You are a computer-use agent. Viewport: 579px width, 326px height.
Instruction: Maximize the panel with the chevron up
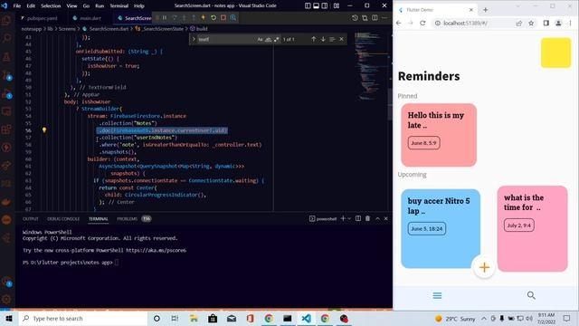[x=378, y=218]
